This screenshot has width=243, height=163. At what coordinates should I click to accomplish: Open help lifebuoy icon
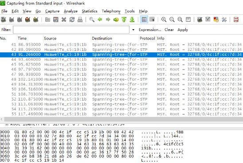(236, 19)
